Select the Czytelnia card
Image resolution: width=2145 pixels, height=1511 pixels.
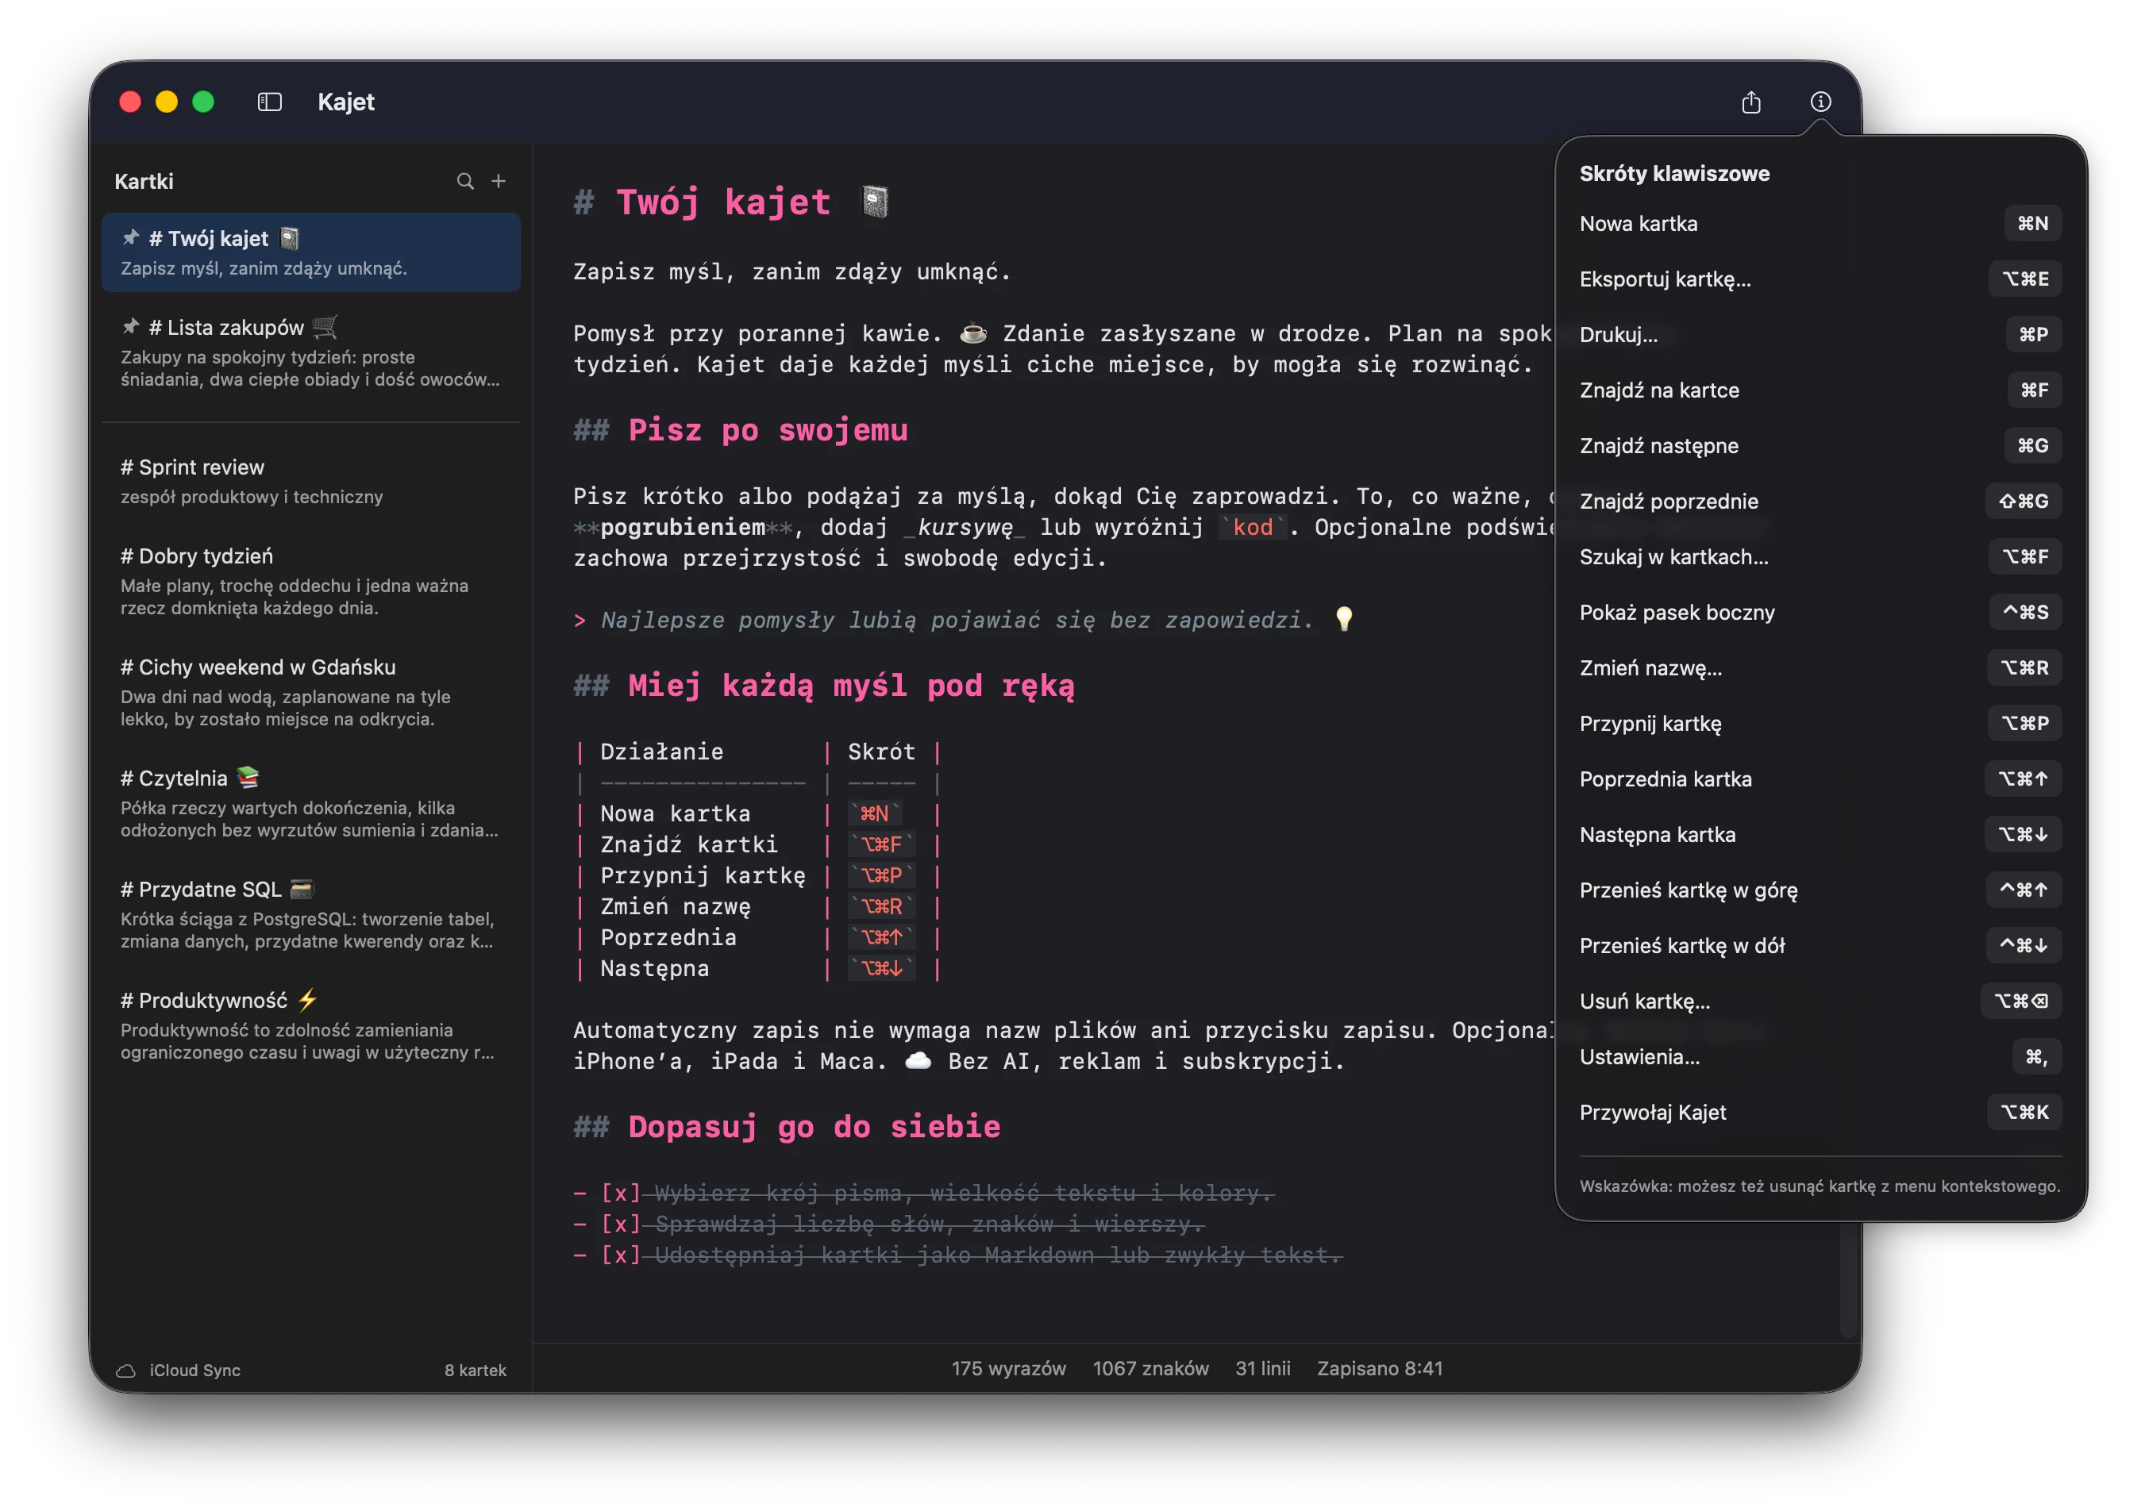click(x=311, y=803)
